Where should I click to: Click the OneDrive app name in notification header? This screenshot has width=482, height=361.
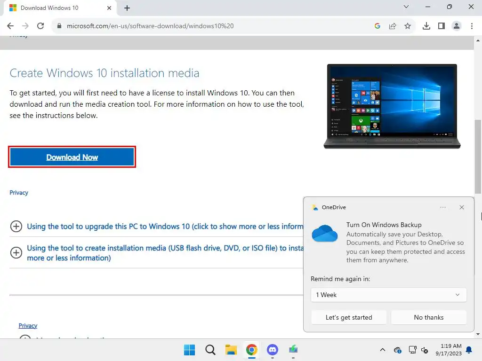tap(334, 207)
